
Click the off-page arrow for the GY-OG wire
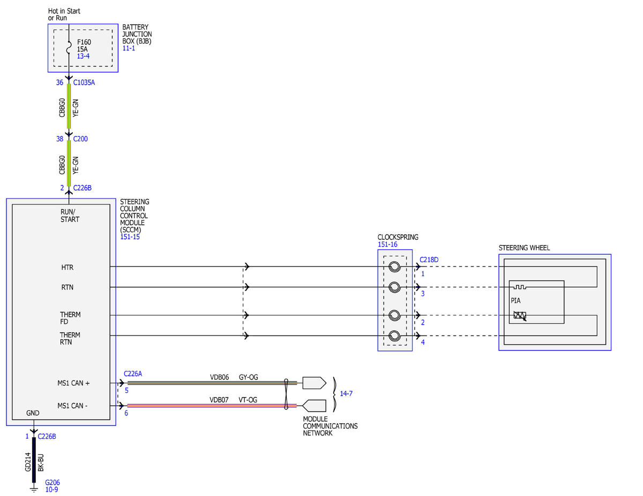pos(314,383)
